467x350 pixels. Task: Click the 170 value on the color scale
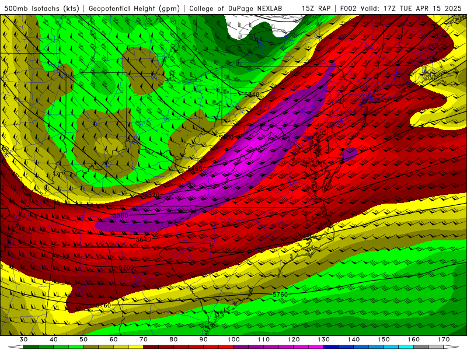pyautogui.click(x=444, y=339)
